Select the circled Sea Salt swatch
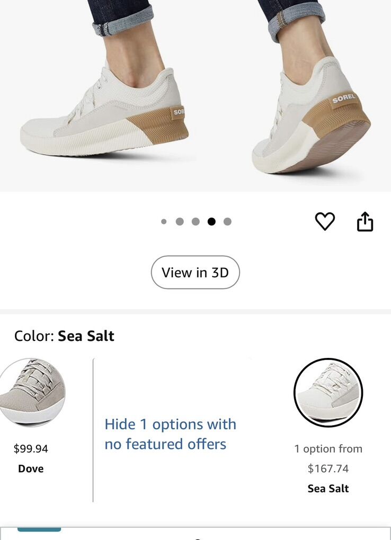Image resolution: width=391 pixels, height=540 pixels. [x=328, y=392]
